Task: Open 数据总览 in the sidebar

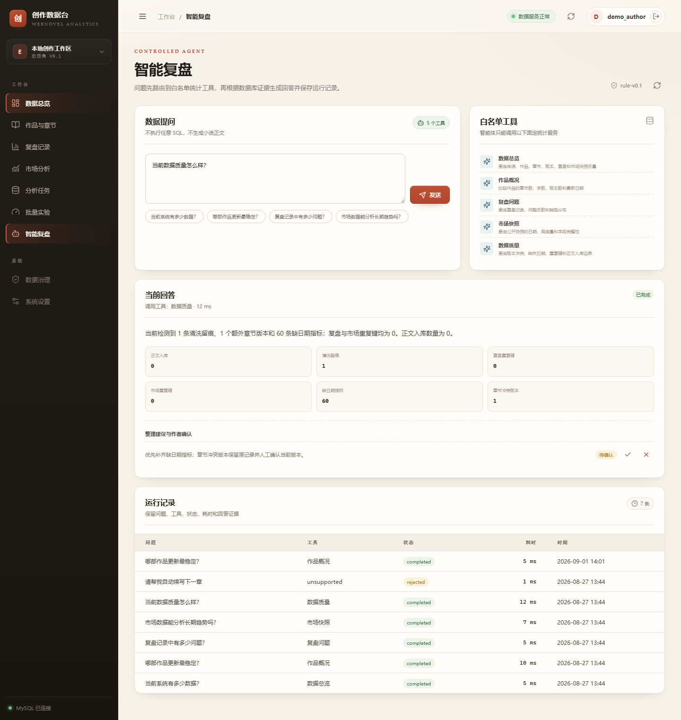Action: [x=59, y=104]
